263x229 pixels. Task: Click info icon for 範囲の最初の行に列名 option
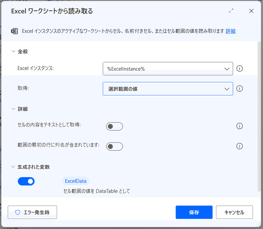239,146
